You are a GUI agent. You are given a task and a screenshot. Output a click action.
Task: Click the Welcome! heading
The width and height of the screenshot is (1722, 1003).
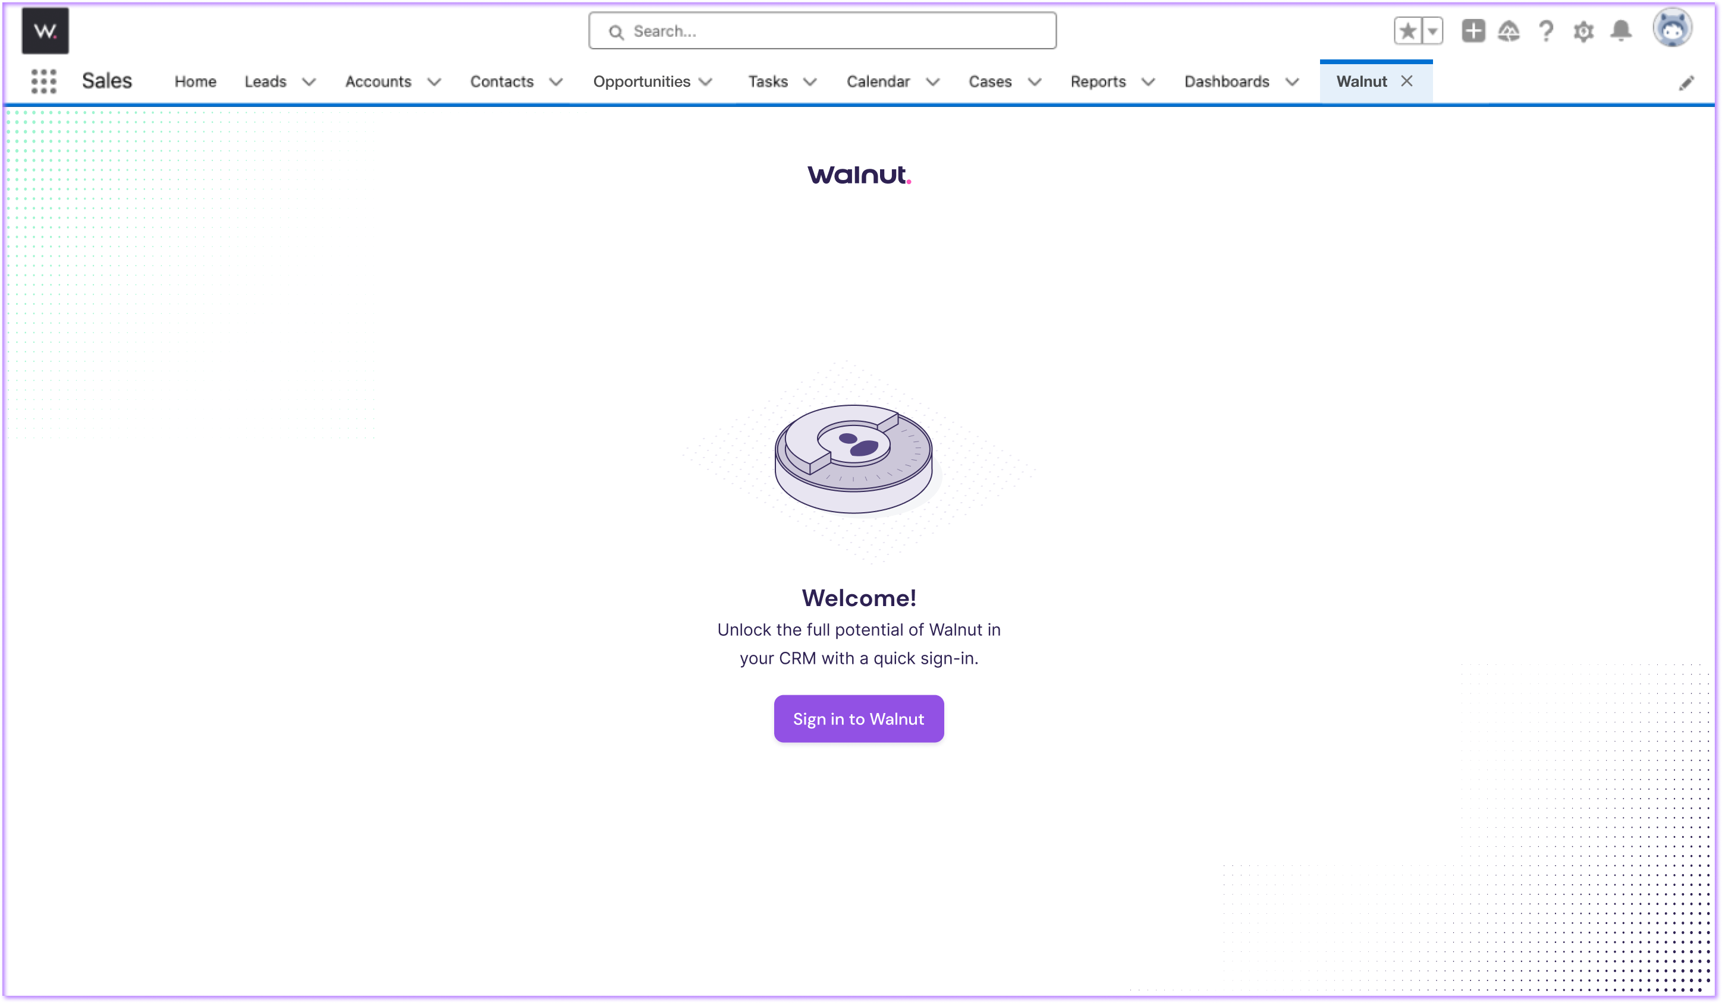click(858, 597)
